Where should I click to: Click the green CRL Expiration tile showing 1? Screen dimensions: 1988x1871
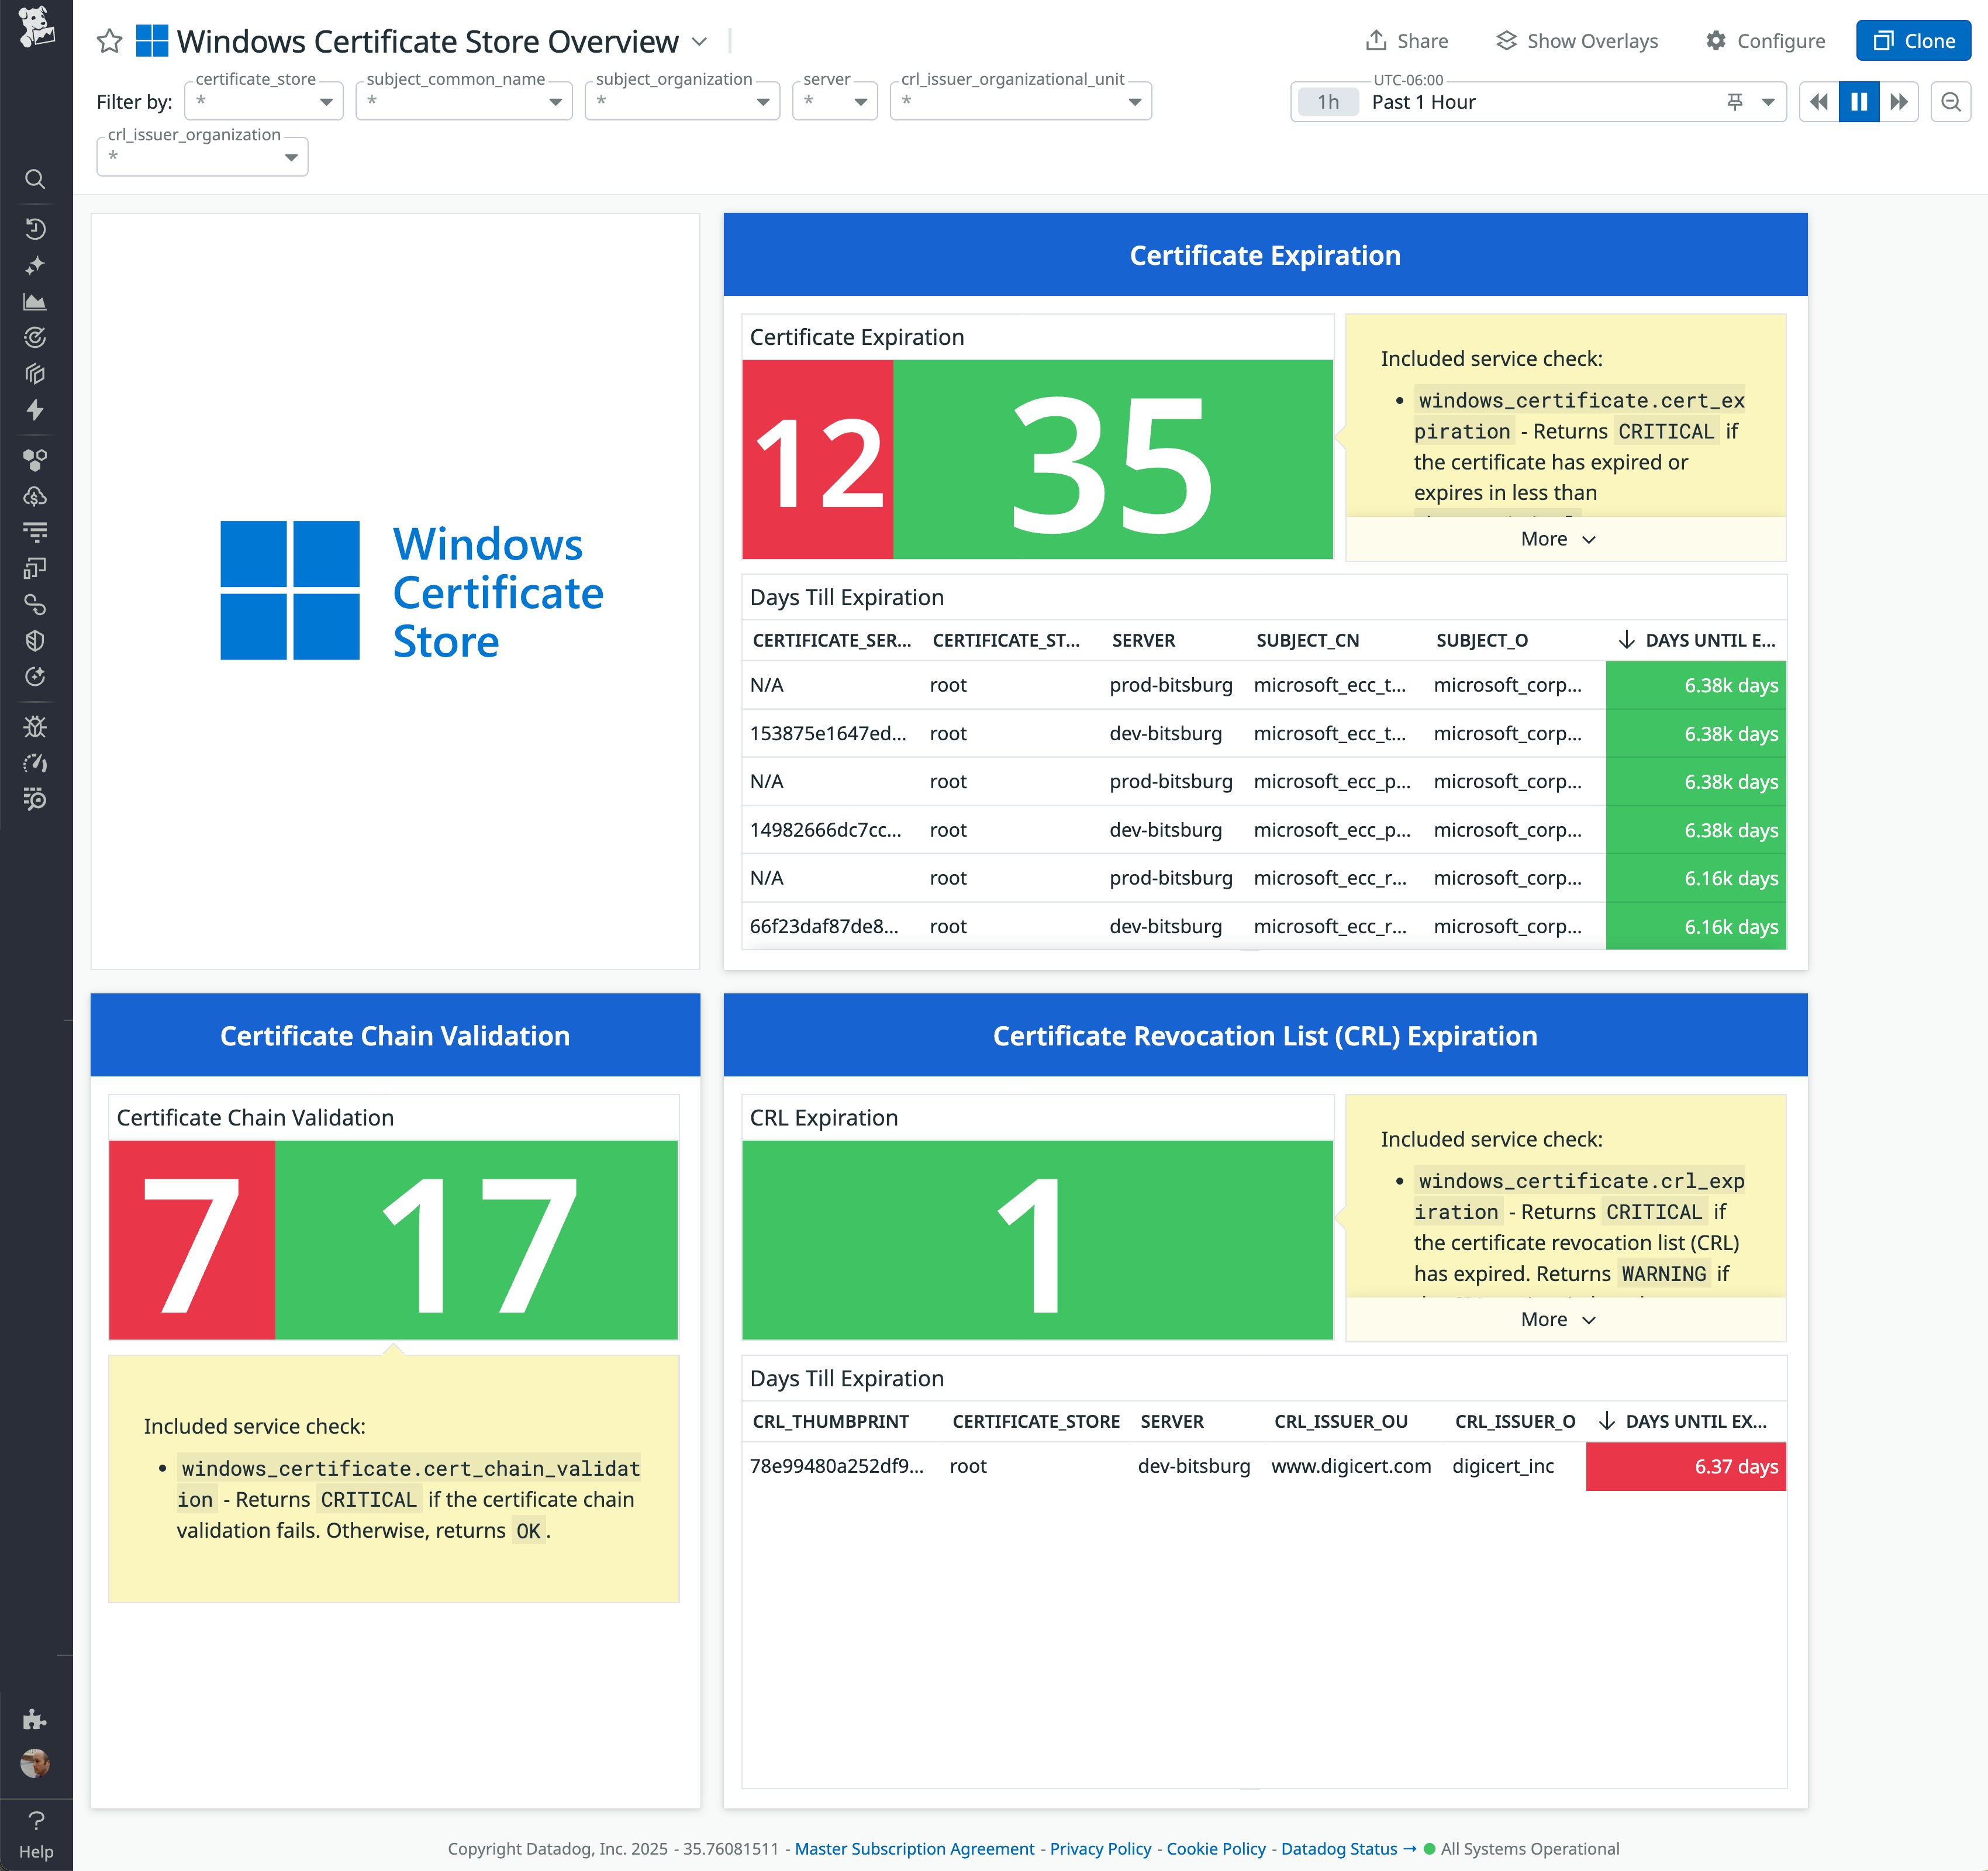tap(1037, 1240)
